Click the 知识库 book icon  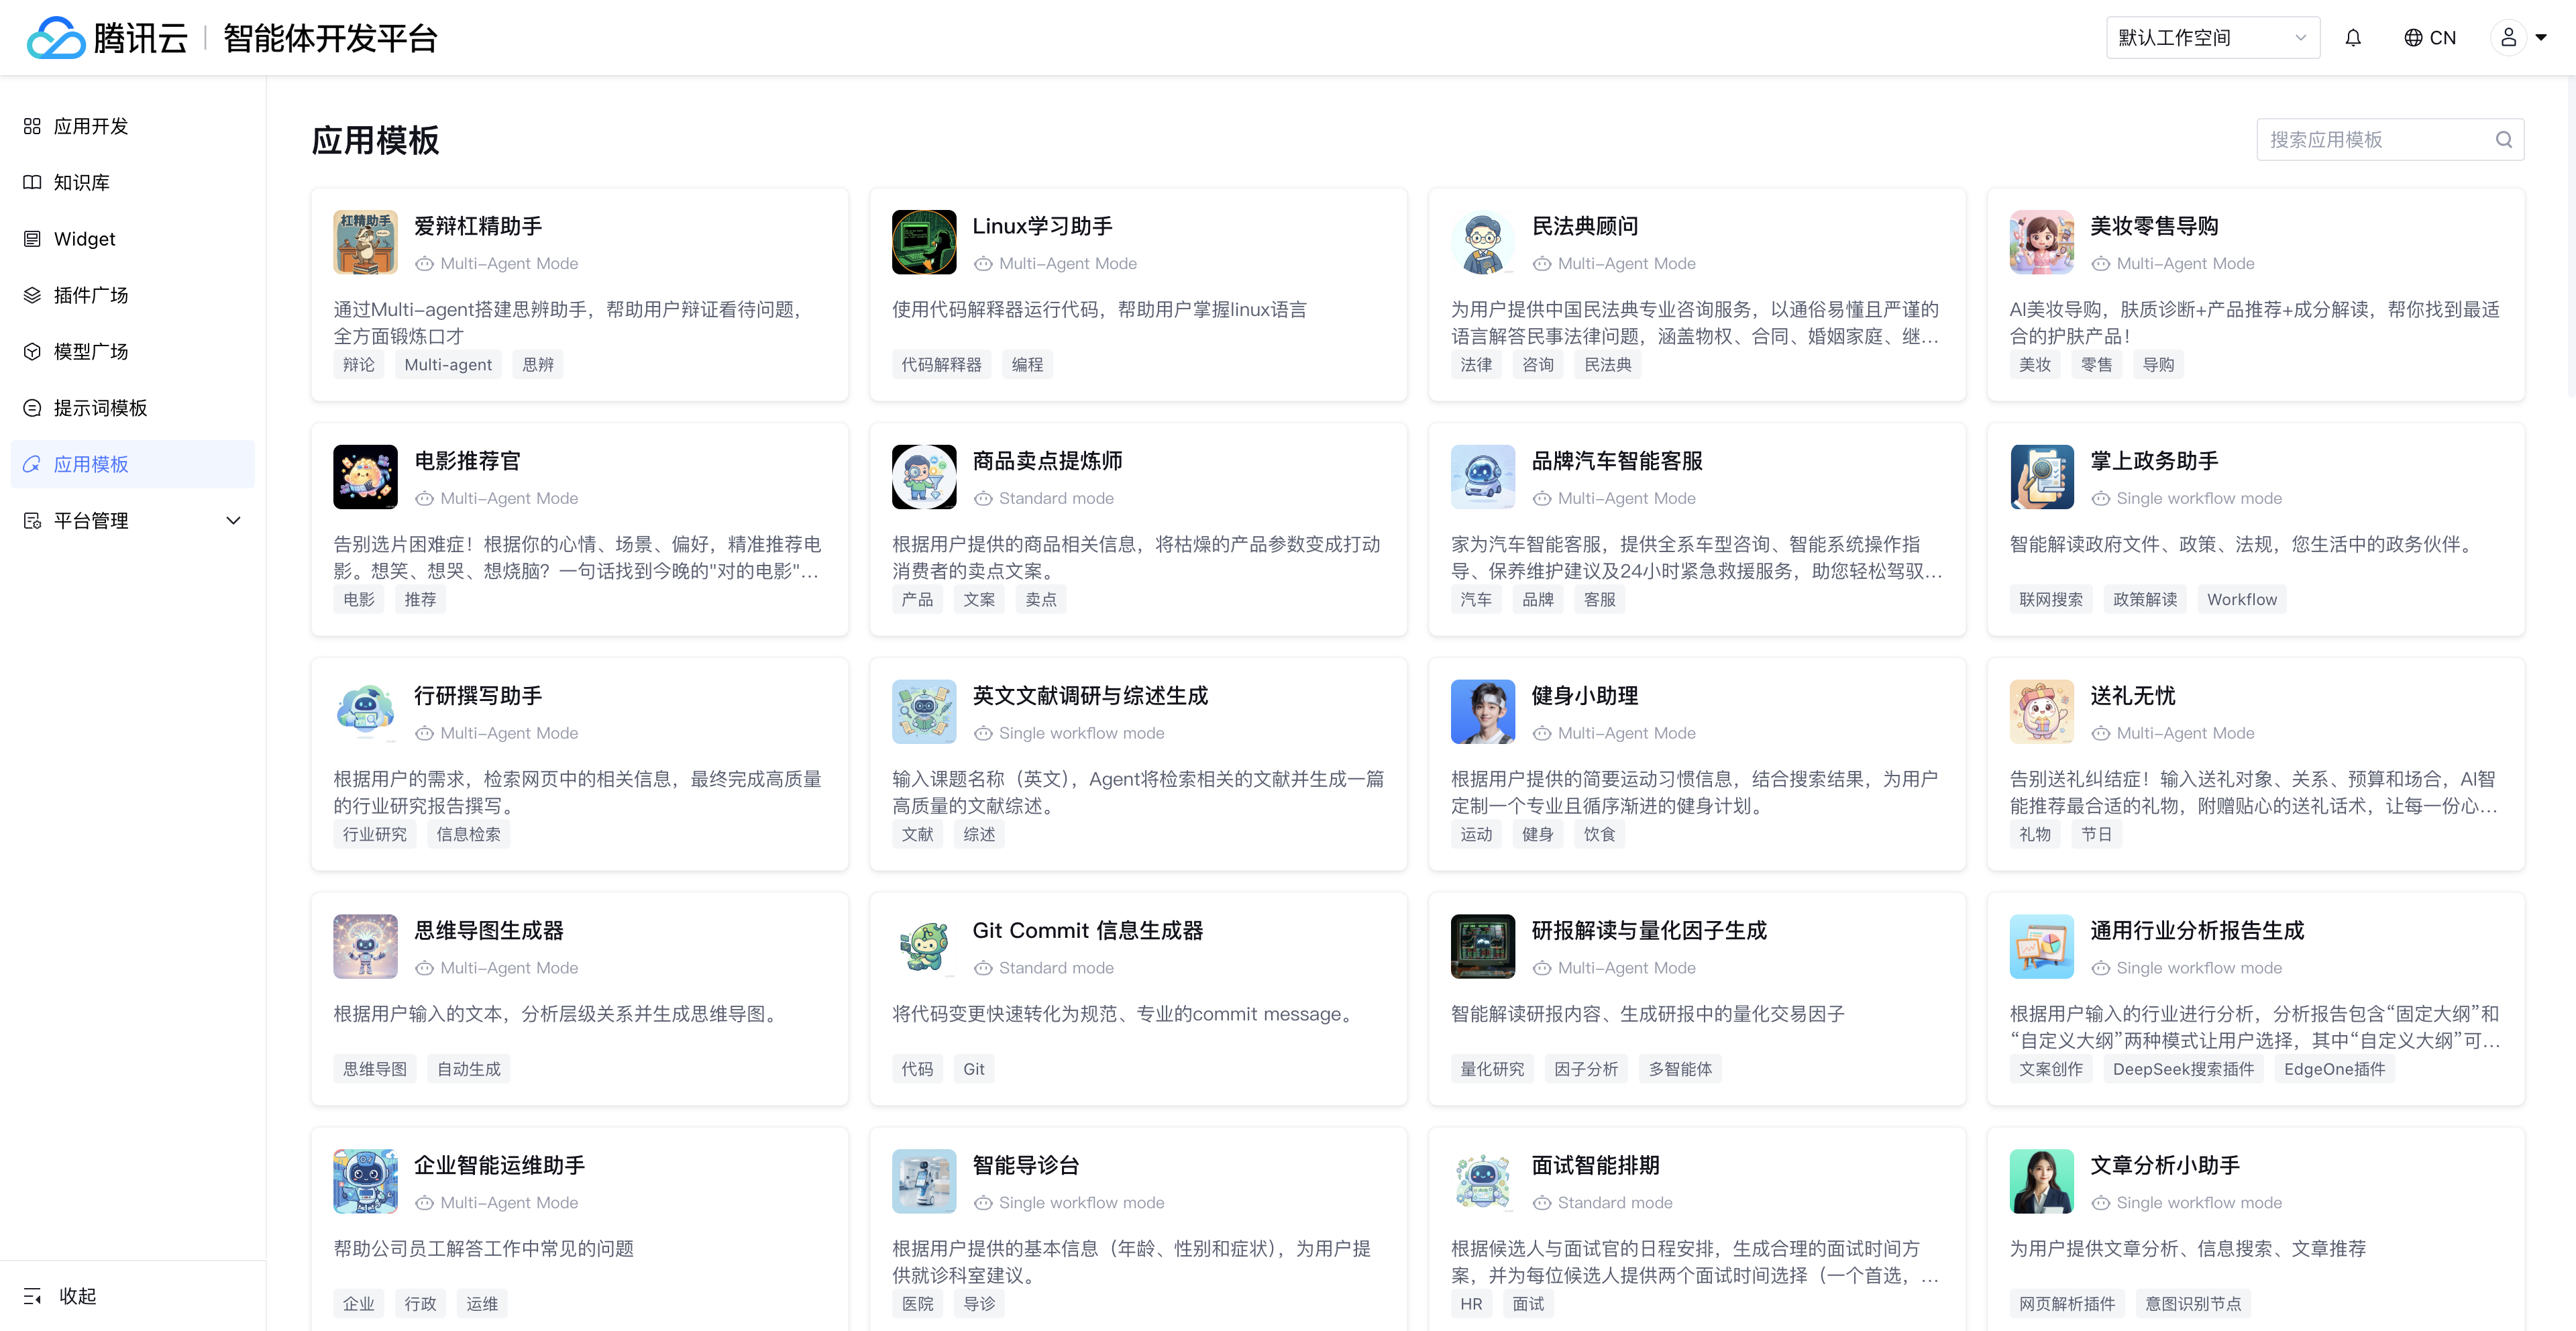tap(32, 182)
